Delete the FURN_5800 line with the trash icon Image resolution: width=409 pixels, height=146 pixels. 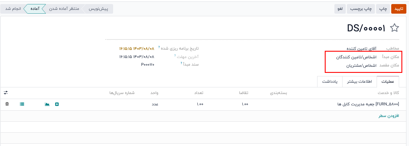tap(7, 104)
